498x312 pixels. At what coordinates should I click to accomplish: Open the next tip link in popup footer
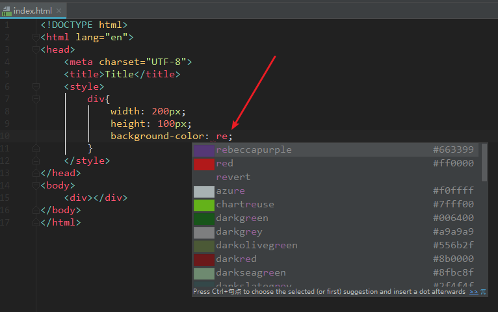(x=473, y=292)
